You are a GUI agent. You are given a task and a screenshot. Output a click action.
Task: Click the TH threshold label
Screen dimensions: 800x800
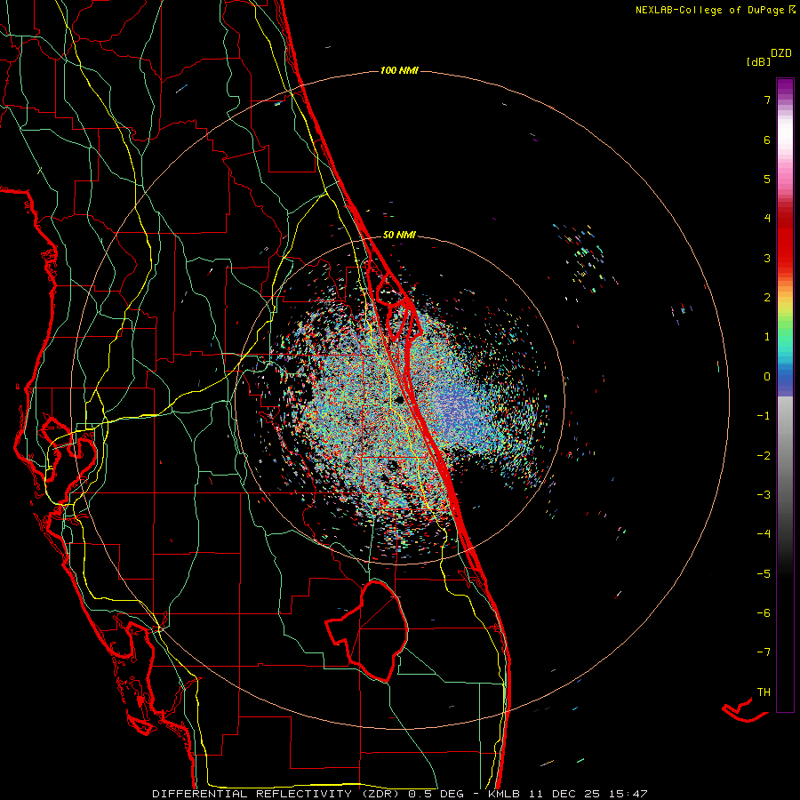pyautogui.click(x=764, y=692)
